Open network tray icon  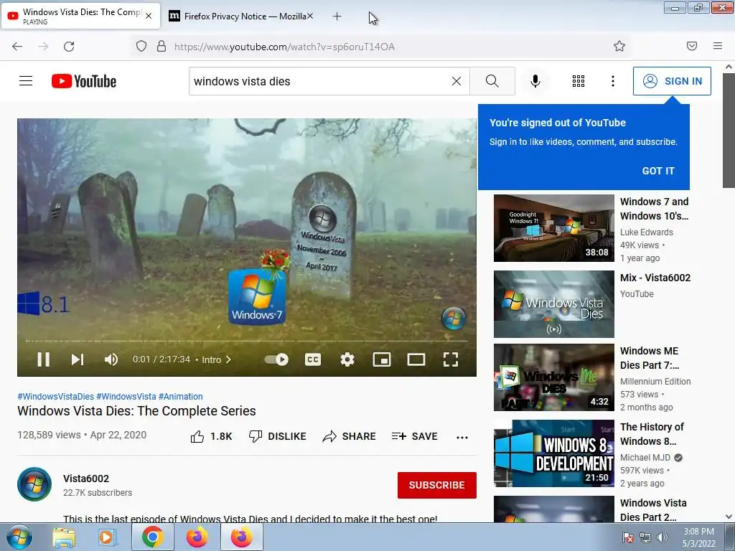[x=645, y=537]
